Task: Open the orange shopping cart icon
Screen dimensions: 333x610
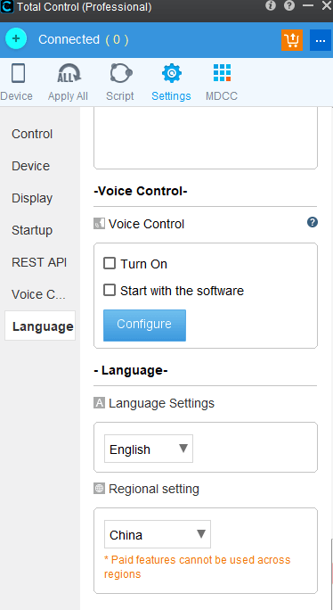Action: pyautogui.click(x=292, y=40)
